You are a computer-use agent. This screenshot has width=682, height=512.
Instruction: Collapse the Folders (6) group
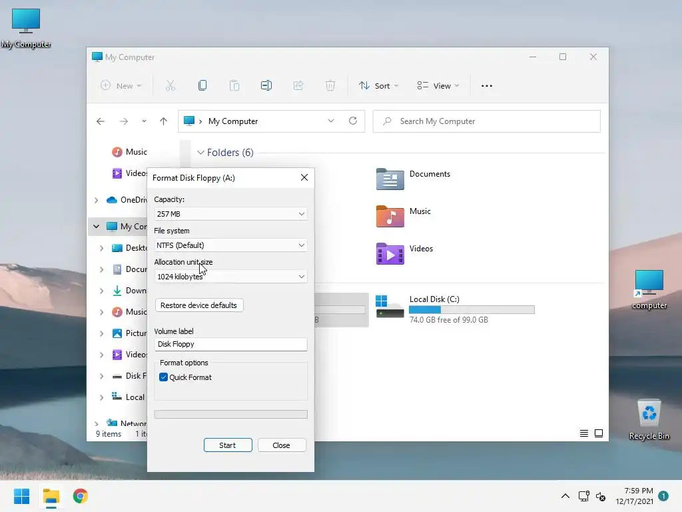tap(200, 153)
